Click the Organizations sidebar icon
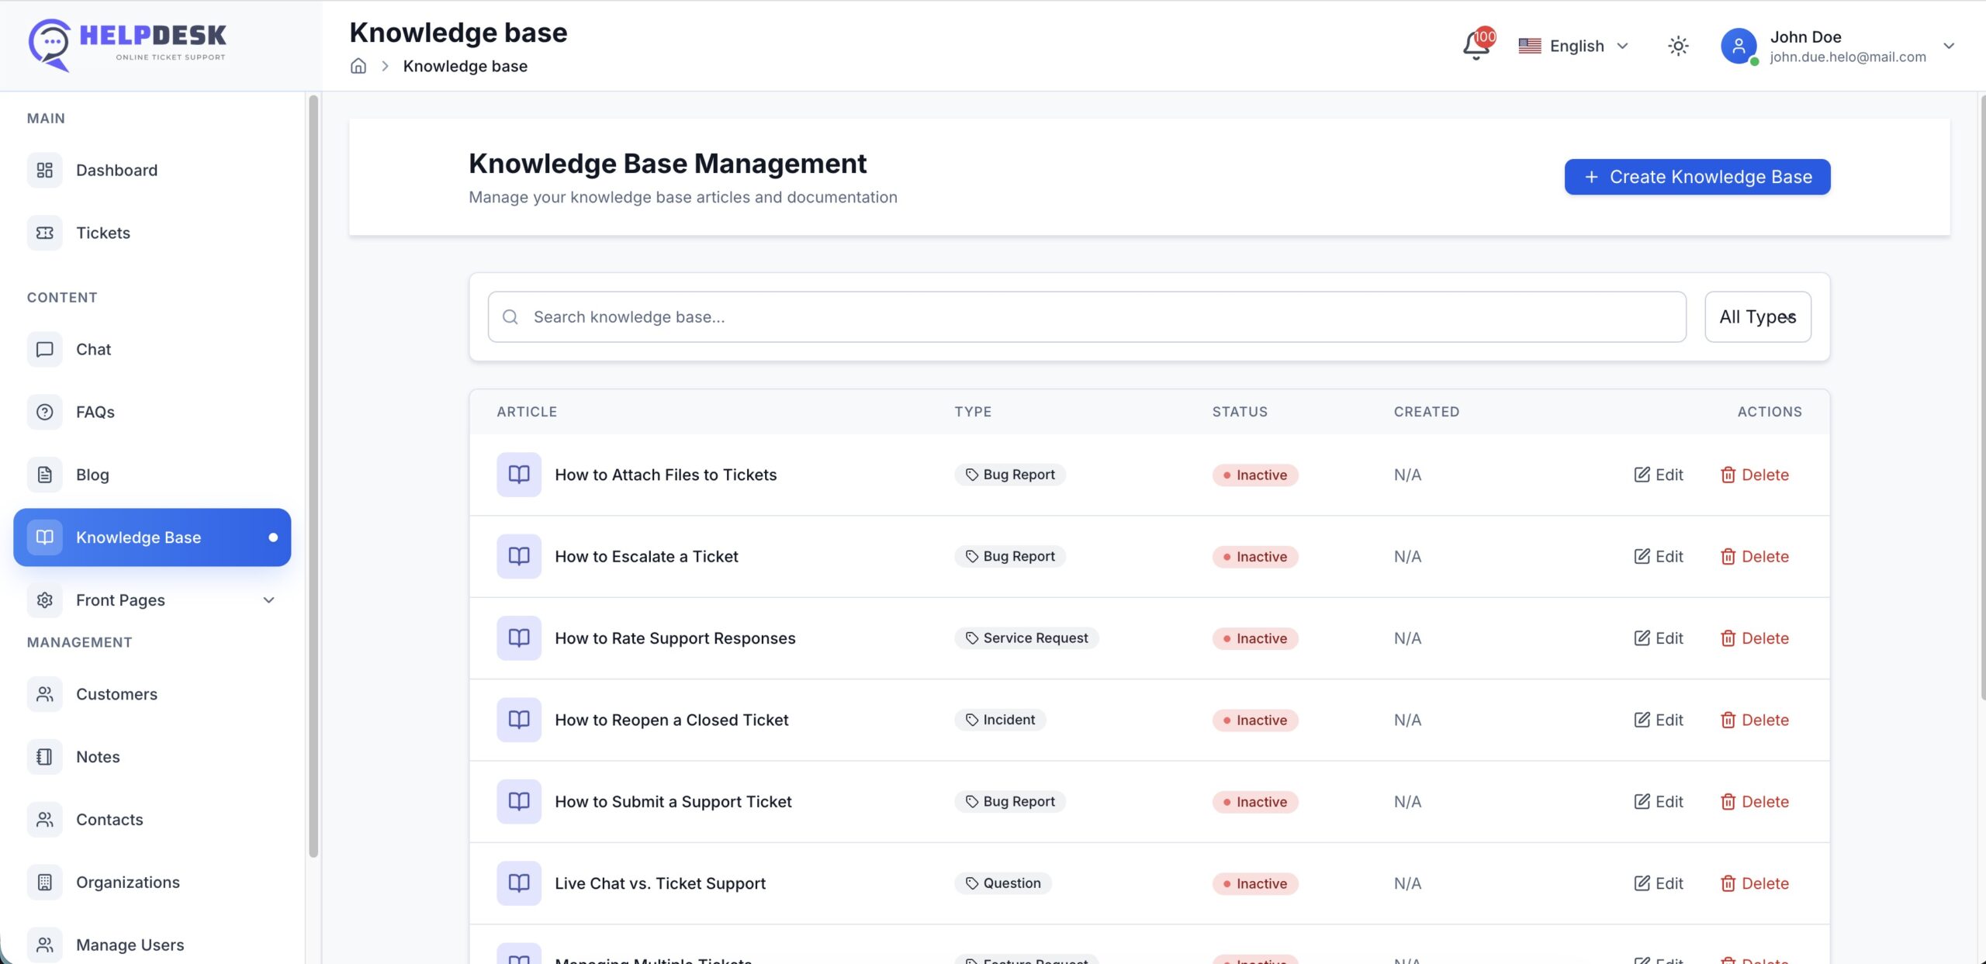This screenshot has width=1986, height=964. point(45,883)
